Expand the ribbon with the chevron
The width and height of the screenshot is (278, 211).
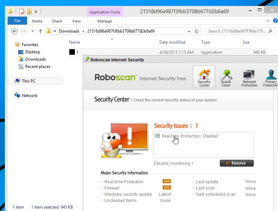(x=268, y=21)
